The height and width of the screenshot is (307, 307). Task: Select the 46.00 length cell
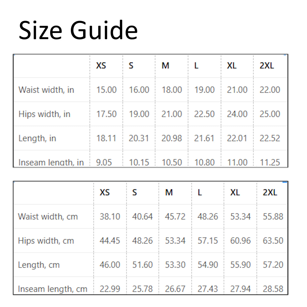[110, 265]
